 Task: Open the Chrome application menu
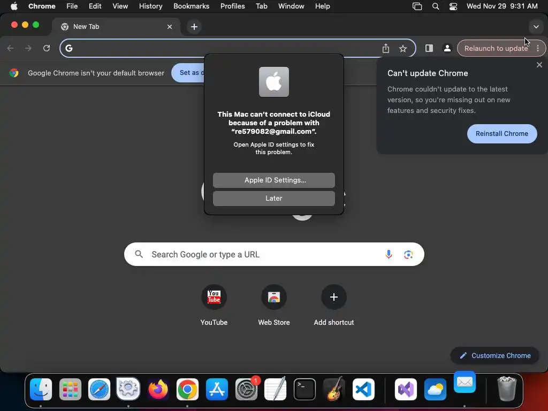point(42,6)
